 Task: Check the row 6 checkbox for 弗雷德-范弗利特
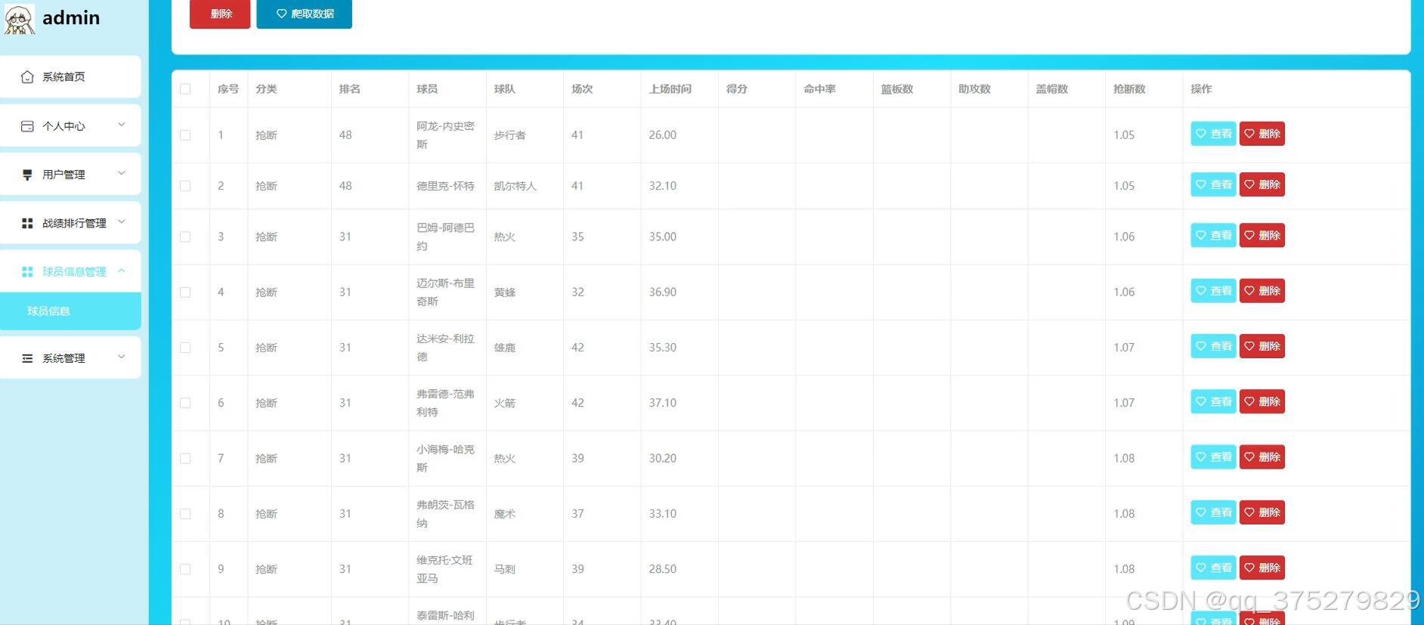[185, 403]
